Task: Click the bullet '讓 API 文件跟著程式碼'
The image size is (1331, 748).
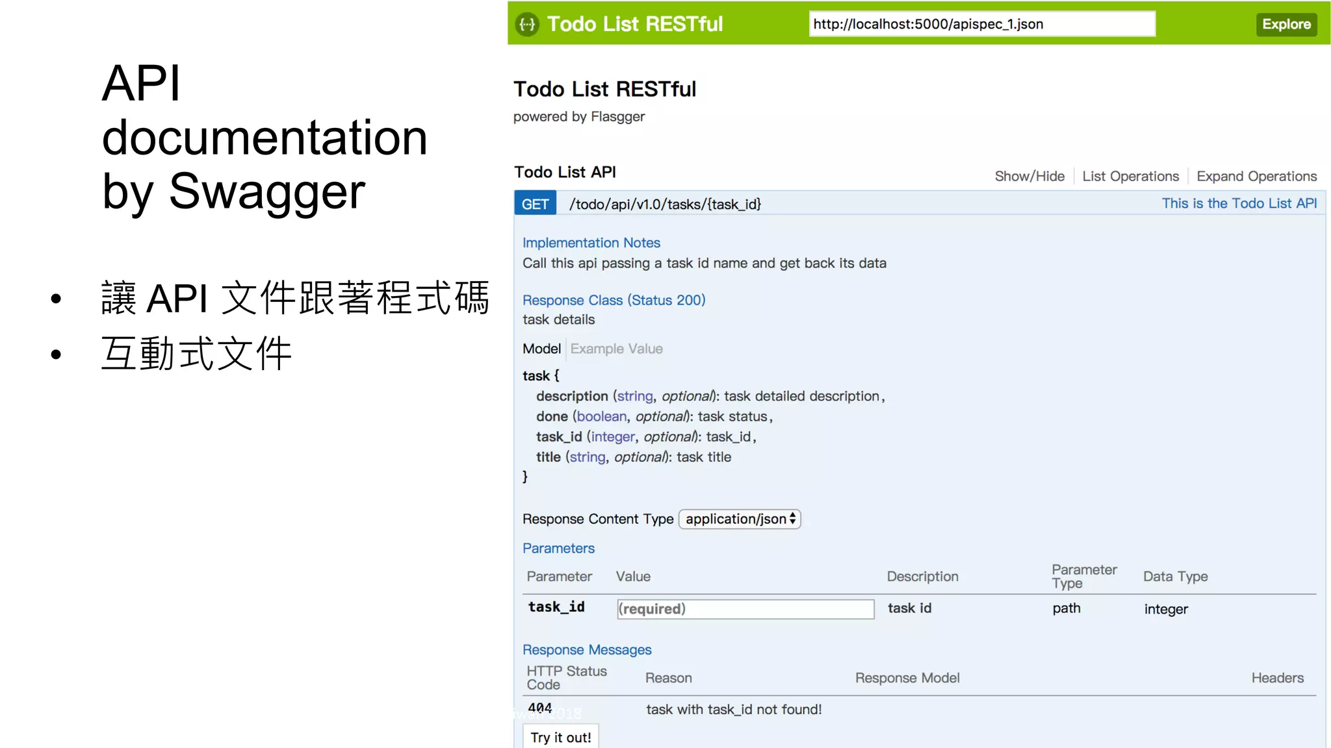Action: (x=295, y=298)
